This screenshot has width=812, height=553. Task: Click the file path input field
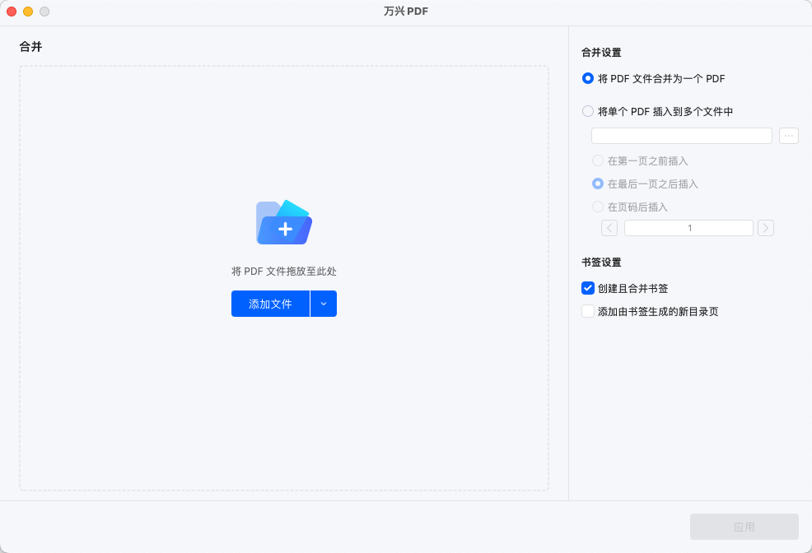(x=682, y=135)
